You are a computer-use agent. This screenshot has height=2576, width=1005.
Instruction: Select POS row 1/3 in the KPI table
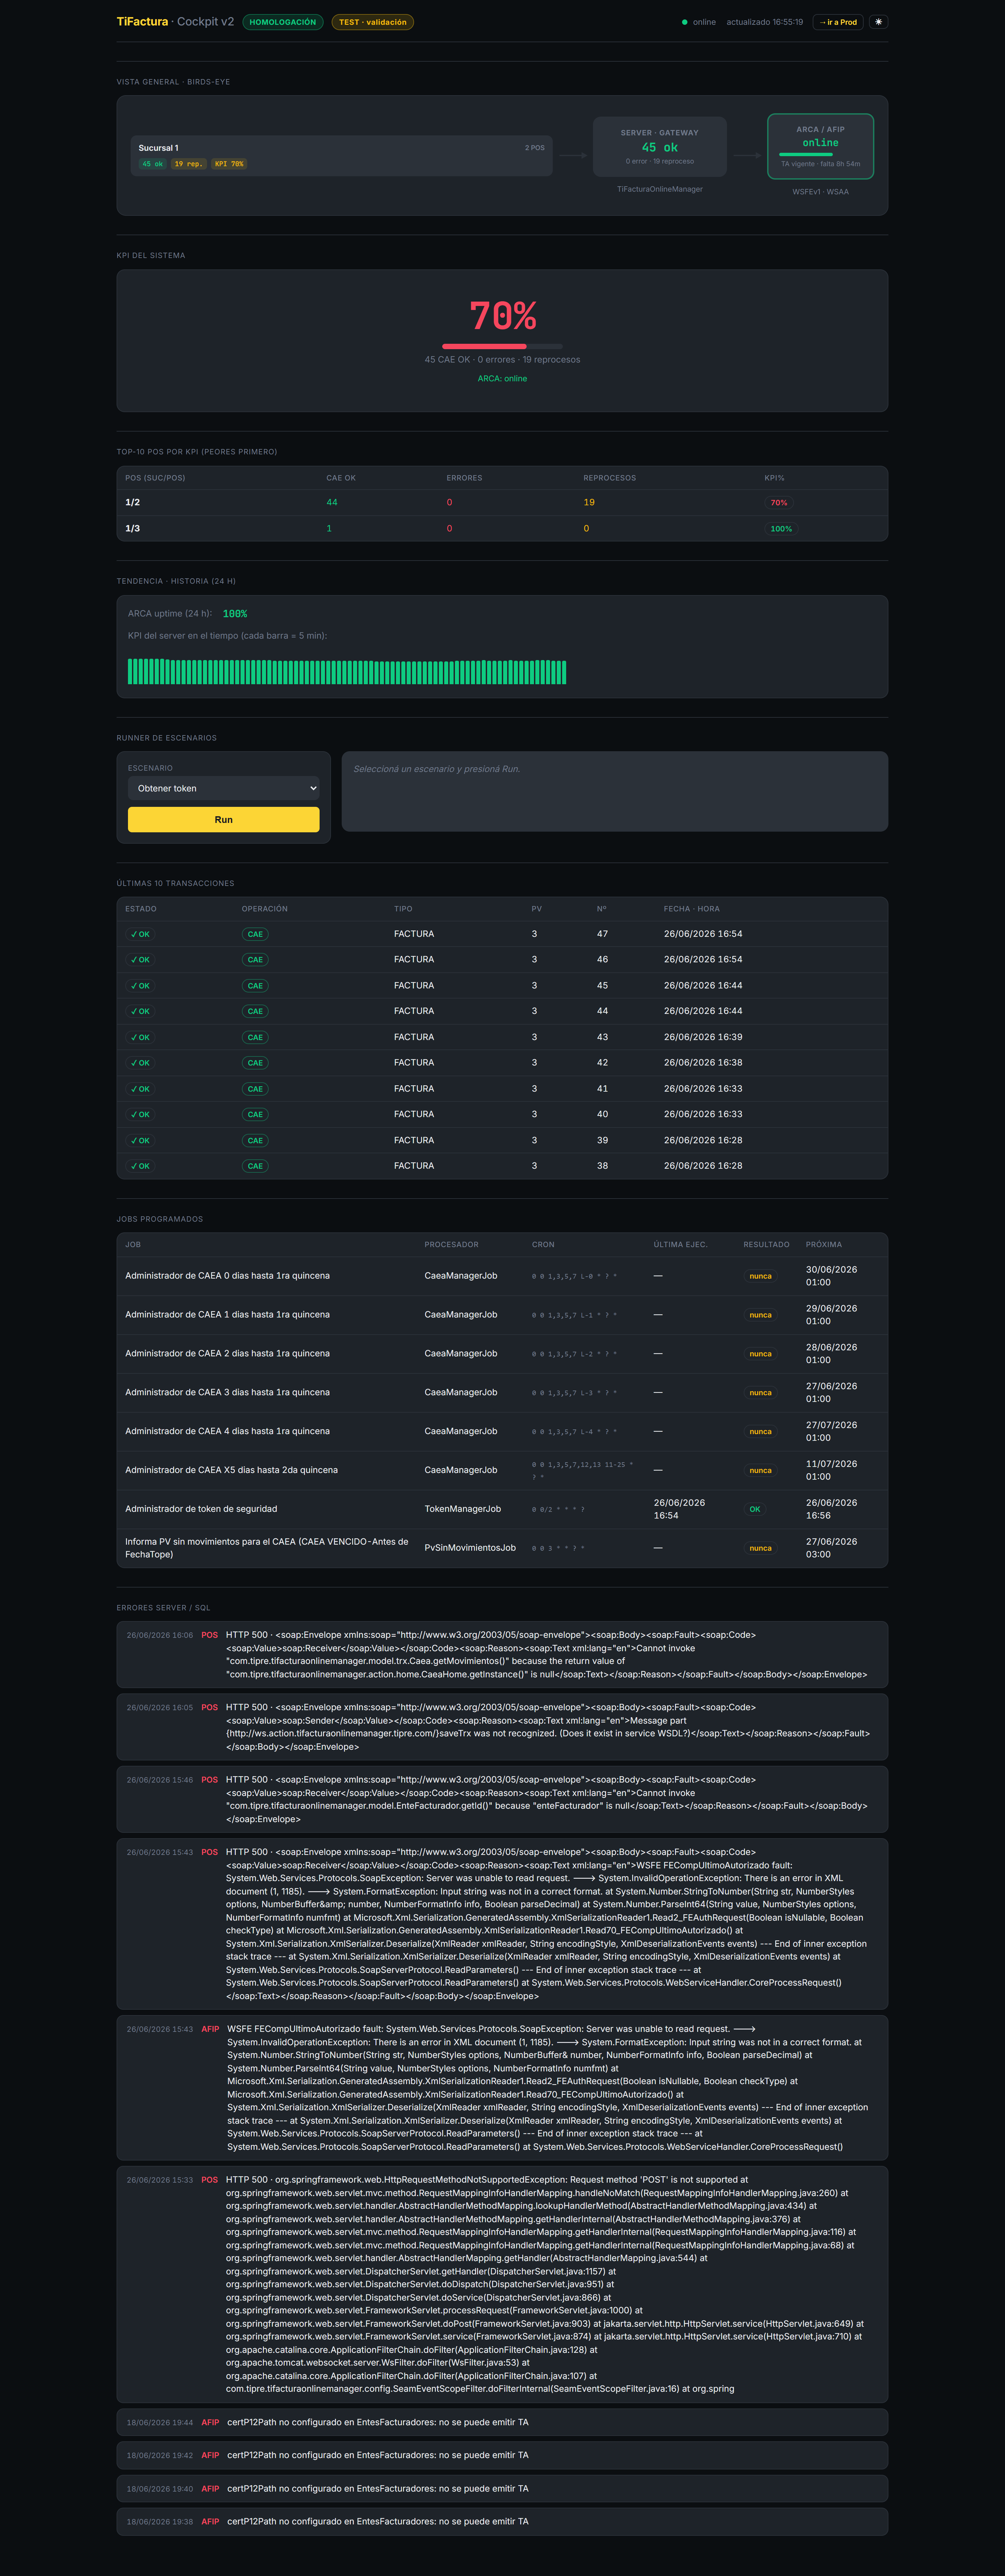pyautogui.click(x=502, y=529)
